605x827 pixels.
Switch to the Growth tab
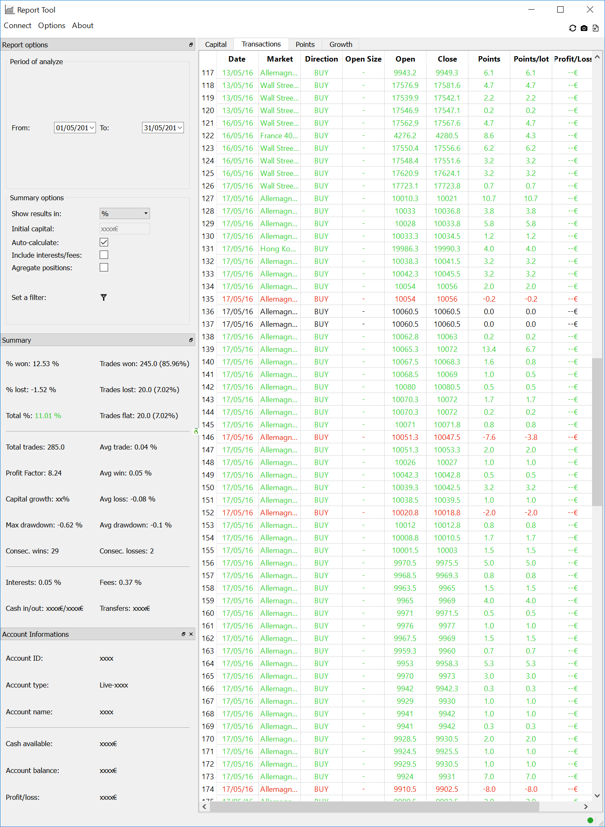click(341, 44)
